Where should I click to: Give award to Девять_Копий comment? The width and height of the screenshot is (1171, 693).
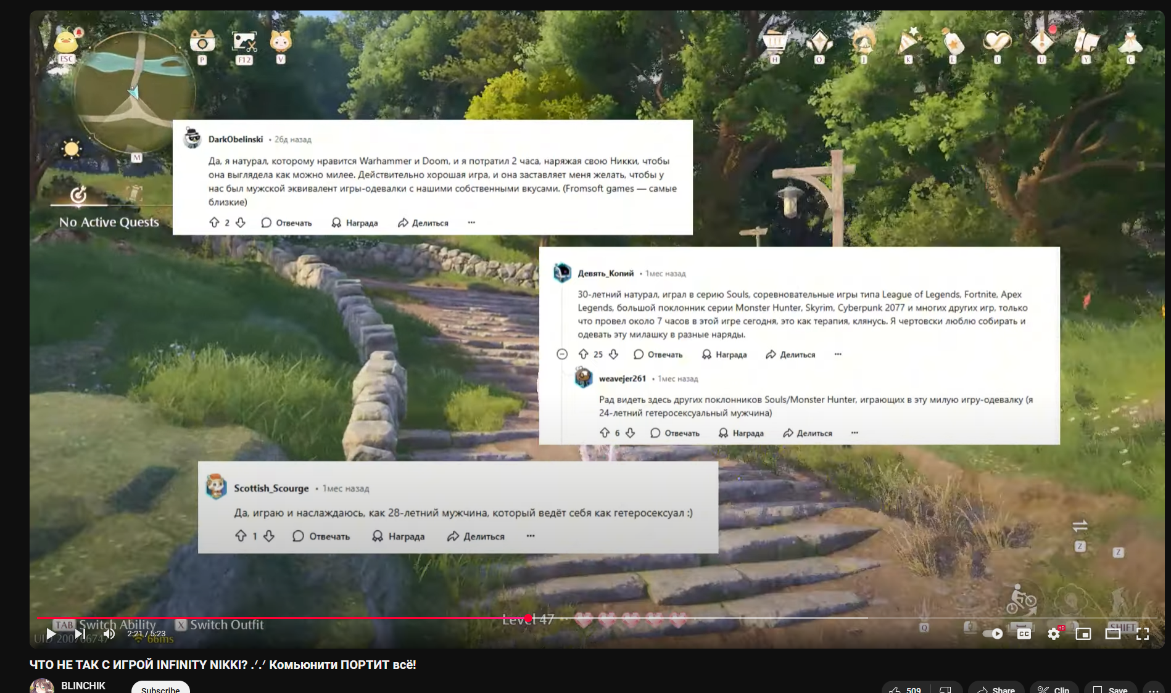click(724, 355)
